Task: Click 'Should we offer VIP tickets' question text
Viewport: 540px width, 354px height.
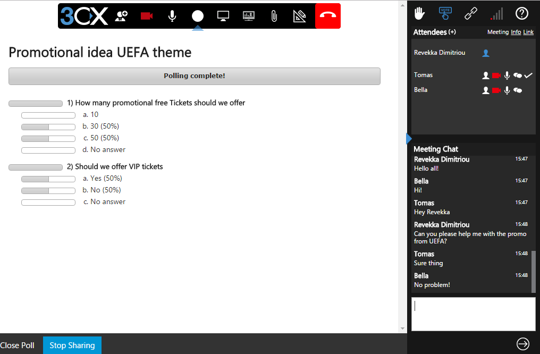Action: click(x=115, y=166)
